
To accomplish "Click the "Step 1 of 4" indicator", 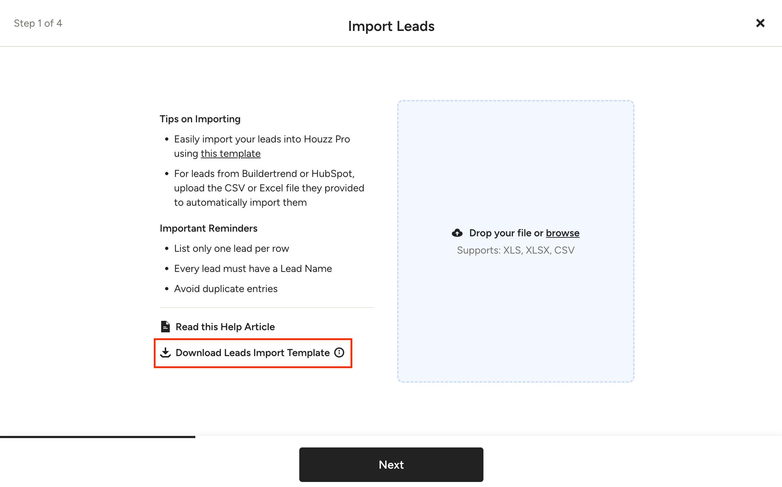I will [x=38, y=23].
